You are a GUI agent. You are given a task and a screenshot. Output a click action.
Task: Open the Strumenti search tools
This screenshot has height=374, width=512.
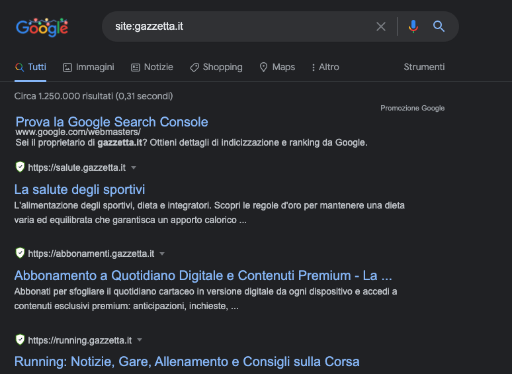coord(424,68)
